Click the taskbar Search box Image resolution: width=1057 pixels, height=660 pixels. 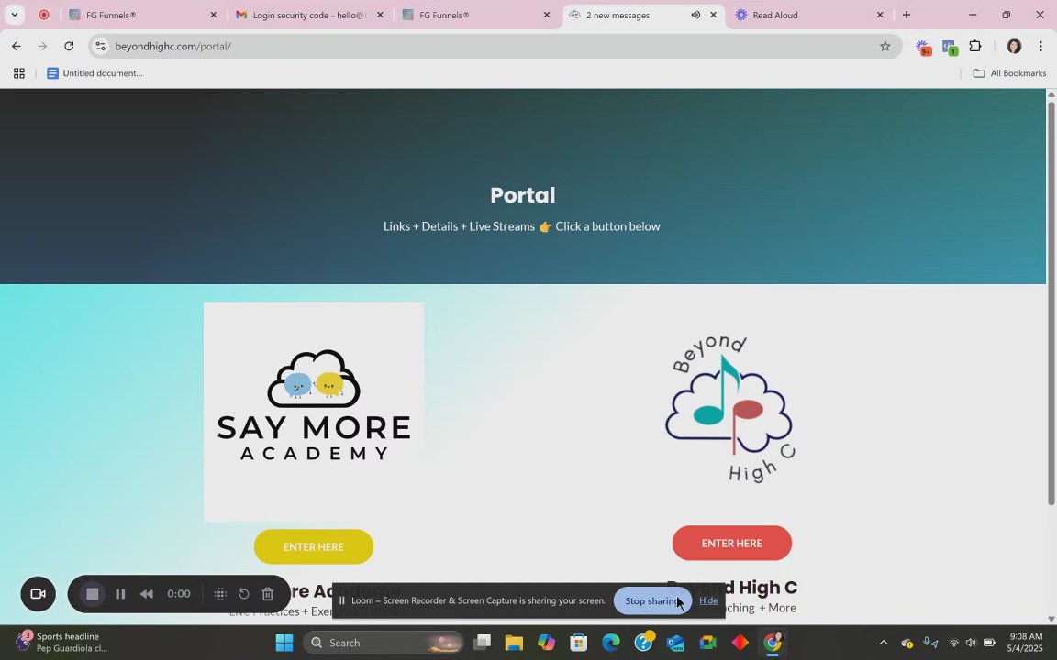pos(384,643)
